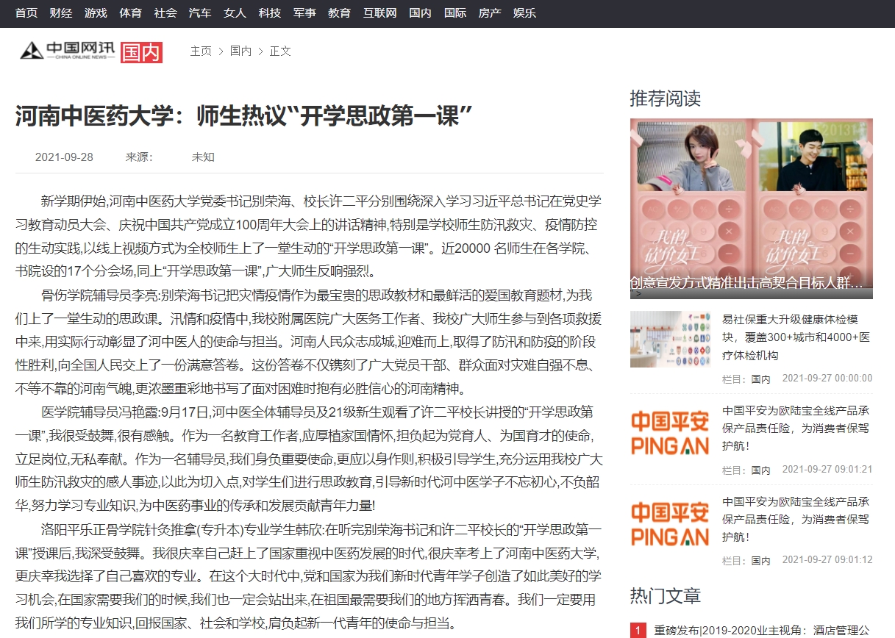Select 科技 in the top navigation
This screenshot has height=638, width=895.
click(270, 13)
